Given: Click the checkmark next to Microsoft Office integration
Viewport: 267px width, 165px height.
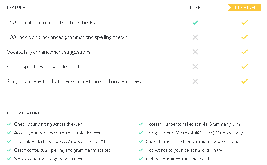Looking at the screenshot, I should [x=141, y=133].
